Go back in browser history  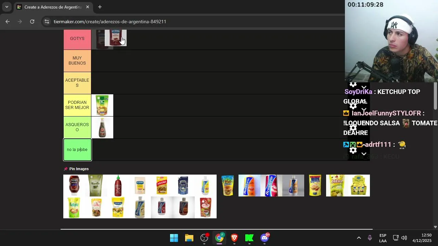8,22
